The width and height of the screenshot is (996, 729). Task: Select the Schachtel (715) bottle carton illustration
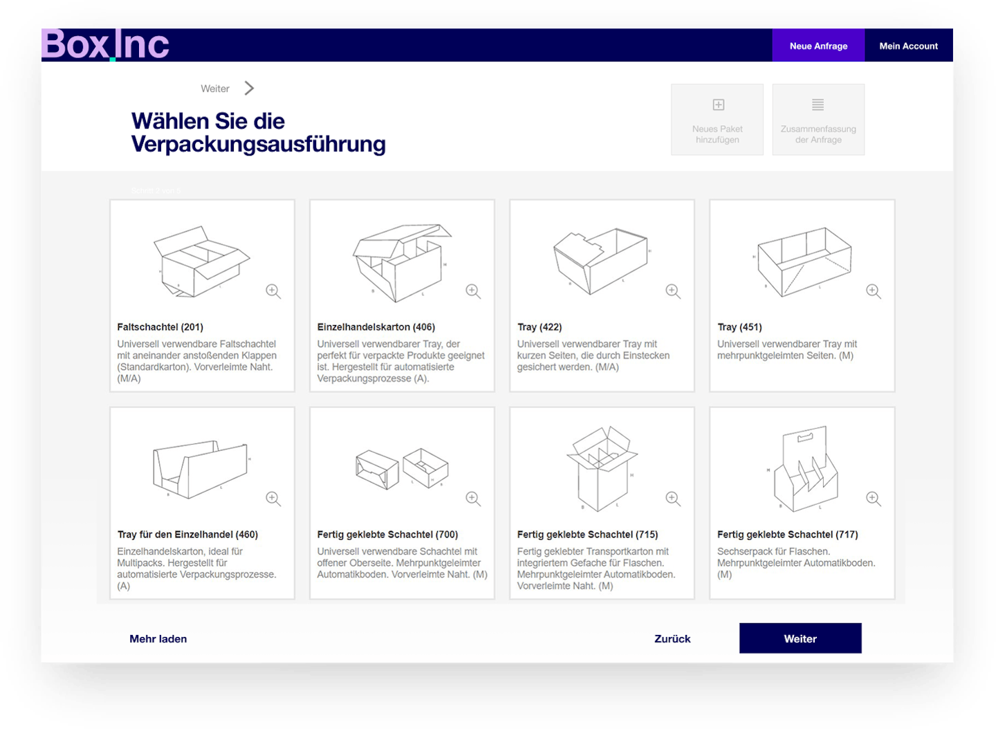[x=602, y=469]
